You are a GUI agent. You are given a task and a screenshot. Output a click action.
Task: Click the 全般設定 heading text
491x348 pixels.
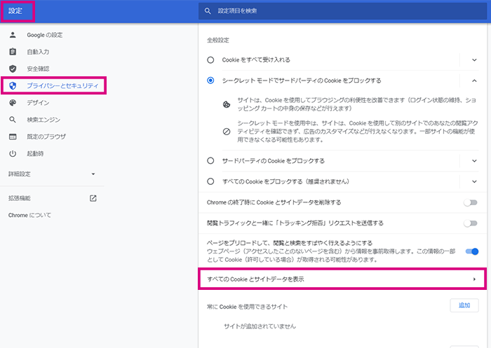pos(218,40)
